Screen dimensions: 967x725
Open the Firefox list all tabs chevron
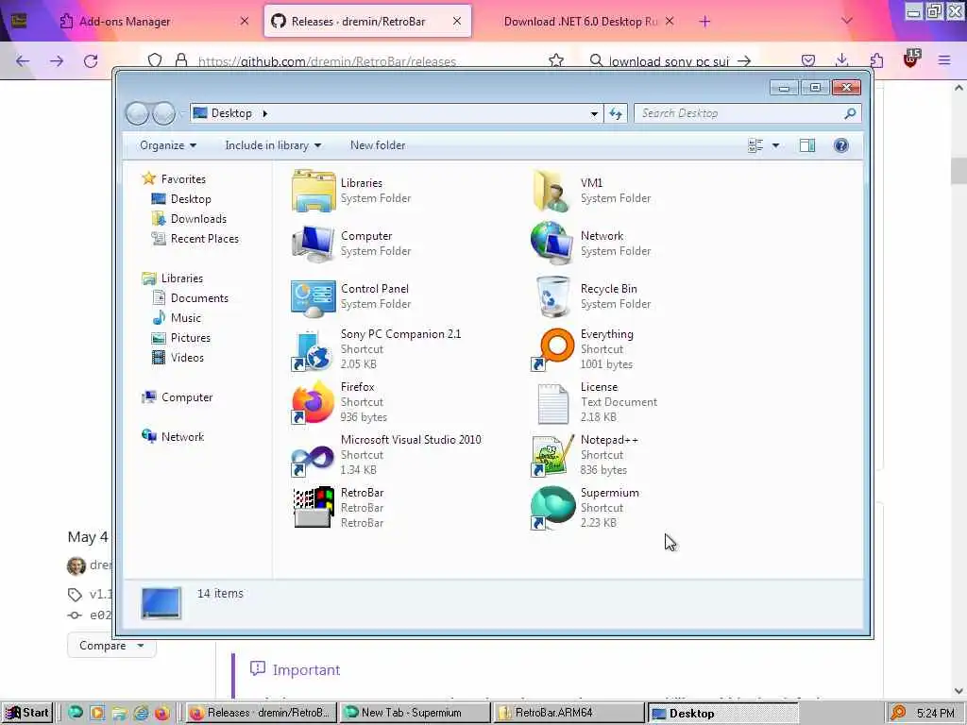tap(847, 21)
